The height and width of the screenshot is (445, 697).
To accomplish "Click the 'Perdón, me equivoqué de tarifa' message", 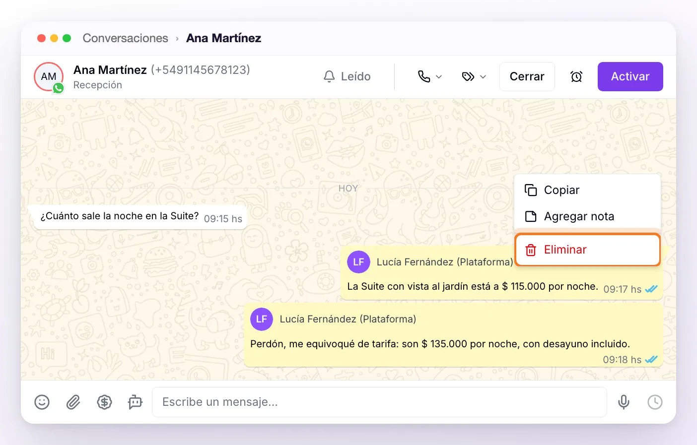I will 440,344.
